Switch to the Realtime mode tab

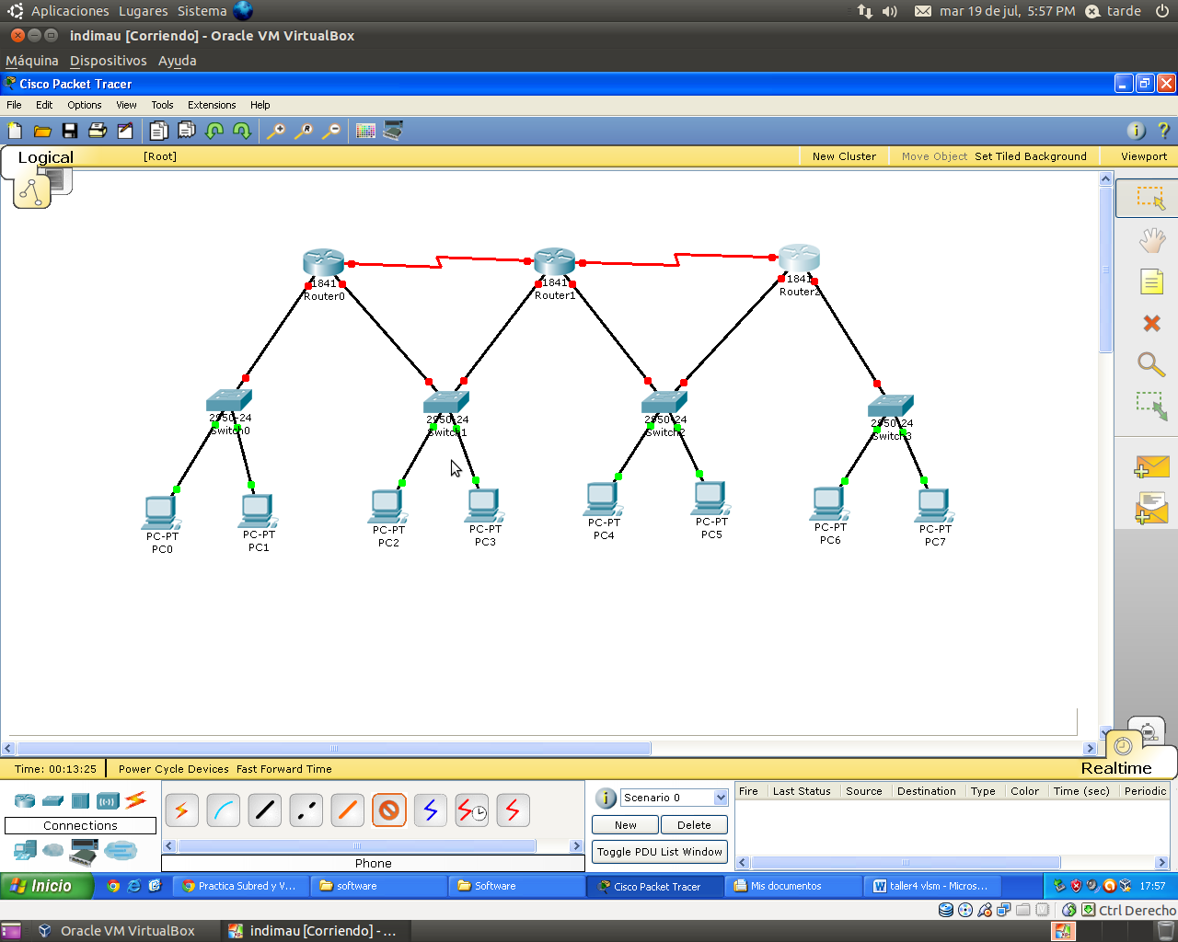tap(1116, 768)
